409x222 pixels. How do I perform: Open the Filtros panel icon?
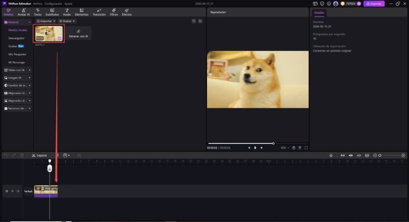[113, 12]
